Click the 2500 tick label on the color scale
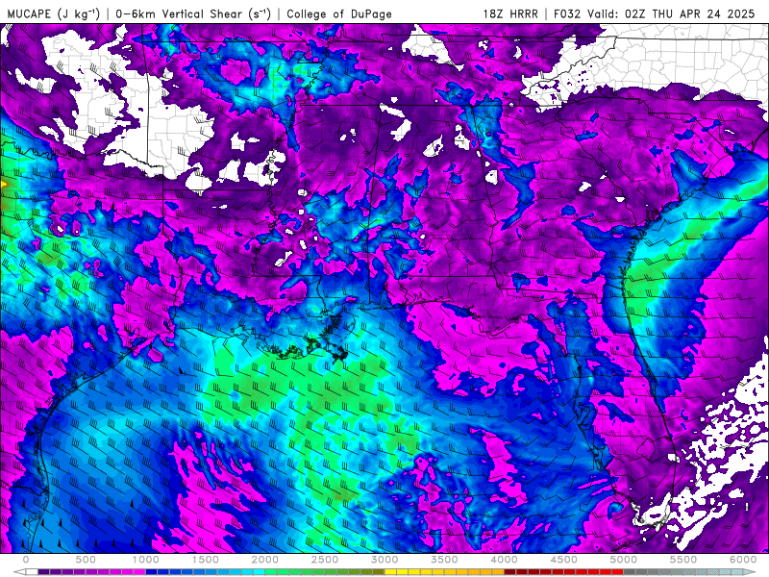The height and width of the screenshot is (577, 769). coord(325,560)
